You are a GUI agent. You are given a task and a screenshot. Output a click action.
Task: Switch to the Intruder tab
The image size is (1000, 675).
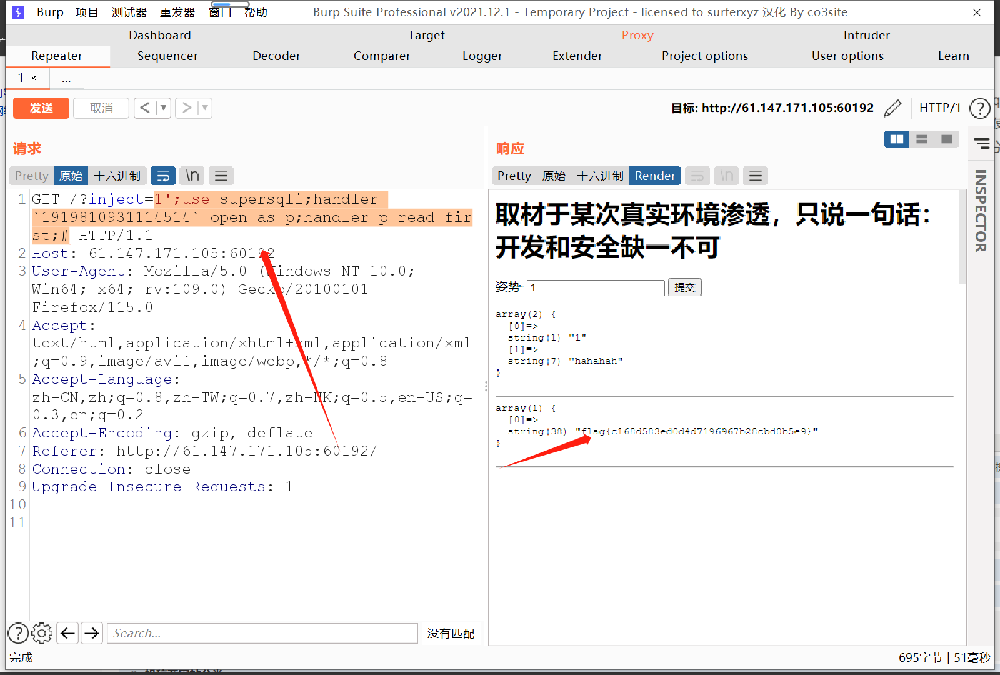point(866,36)
